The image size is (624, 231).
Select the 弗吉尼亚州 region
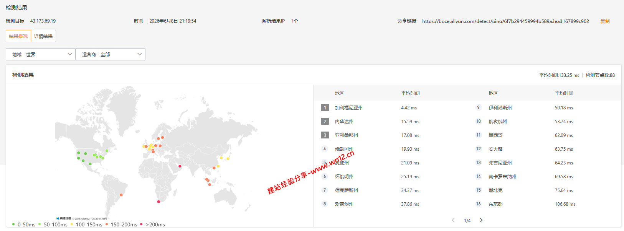[500, 163]
